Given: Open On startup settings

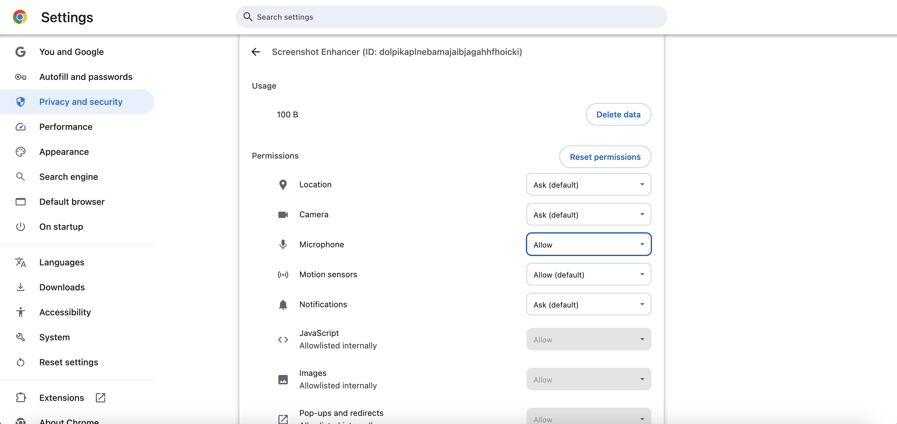Looking at the screenshot, I should pos(77,227).
